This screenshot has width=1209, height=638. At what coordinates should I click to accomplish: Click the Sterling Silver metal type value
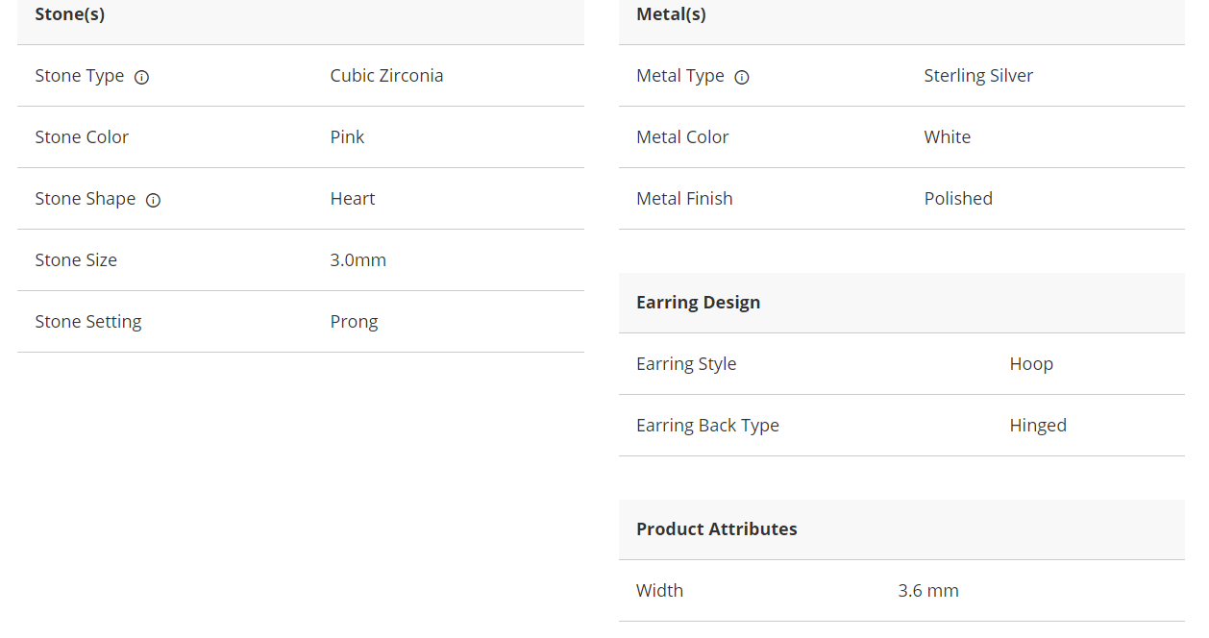978,76
